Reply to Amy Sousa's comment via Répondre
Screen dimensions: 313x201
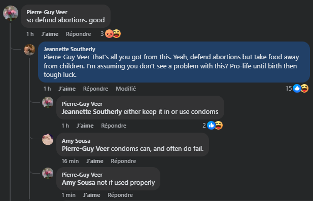[123, 161]
